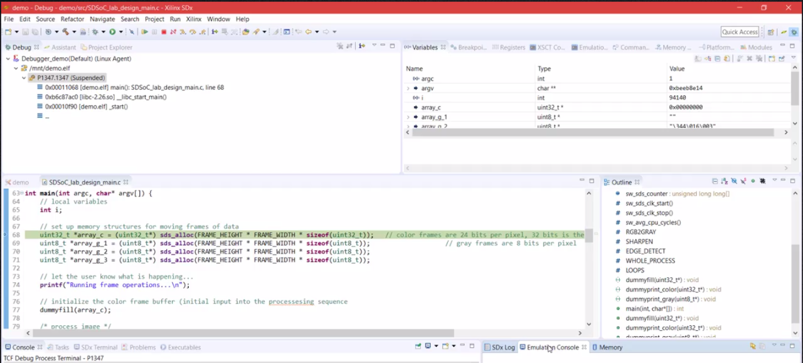Toggle Hide Static Members in Outline
The width and height of the screenshot is (803, 363).
[x=743, y=181]
